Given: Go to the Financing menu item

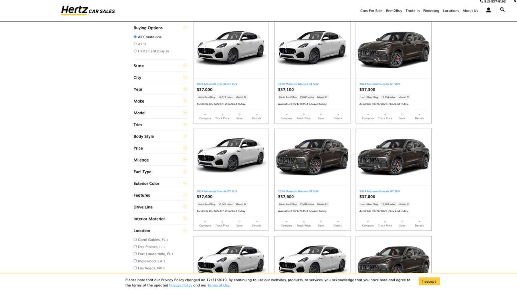Looking at the screenshot, I should (x=431, y=10).
